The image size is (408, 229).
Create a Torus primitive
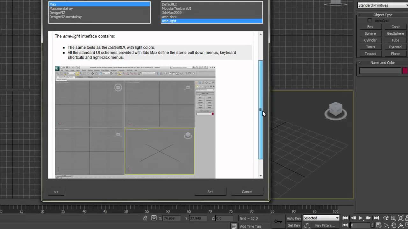370,47
